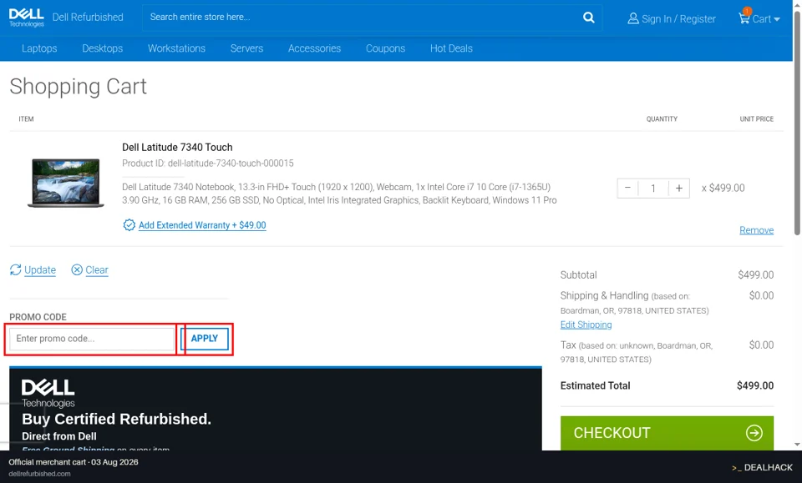
Task: Open the Desktops menu
Action: pyautogui.click(x=102, y=48)
